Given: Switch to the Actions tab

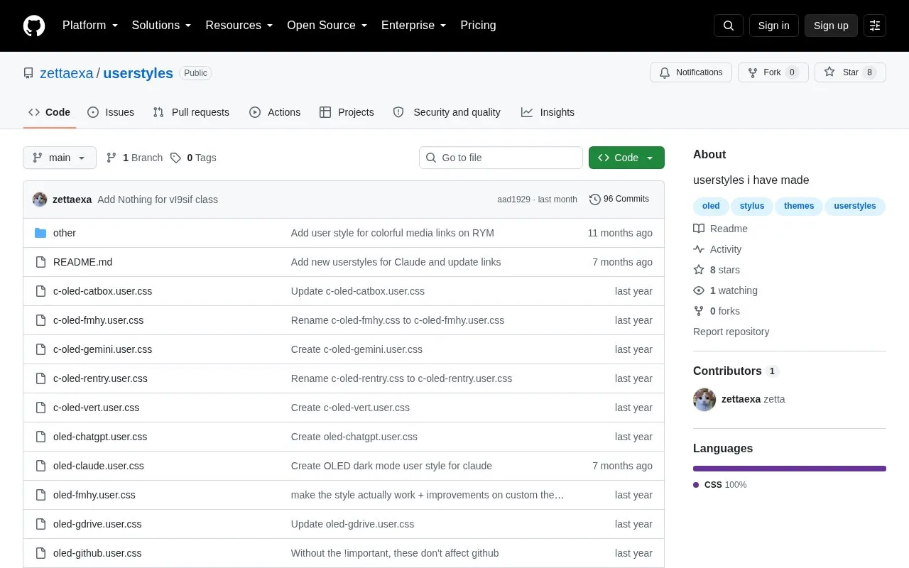Looking at the screenshot, I should [275, 112].
